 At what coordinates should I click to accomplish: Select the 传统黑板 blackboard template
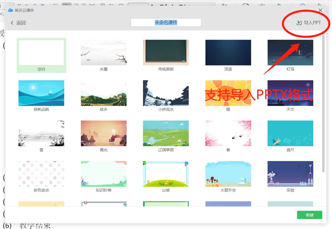pos(166,53)
